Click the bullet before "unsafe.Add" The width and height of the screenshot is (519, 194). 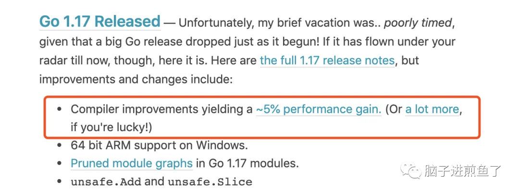60,182
